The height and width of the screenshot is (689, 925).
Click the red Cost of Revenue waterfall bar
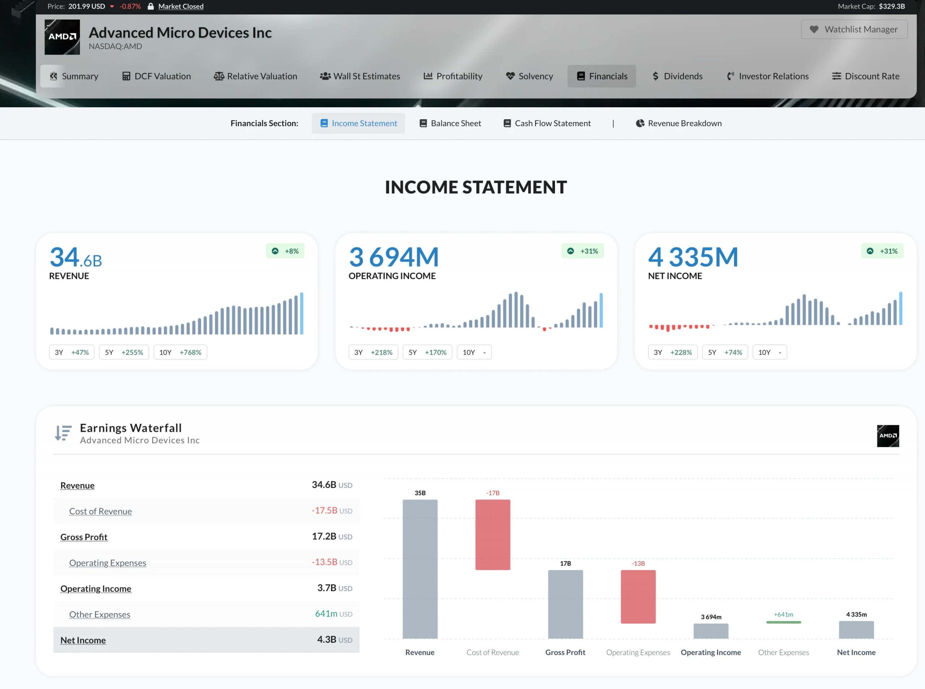[x=492, y=535]
